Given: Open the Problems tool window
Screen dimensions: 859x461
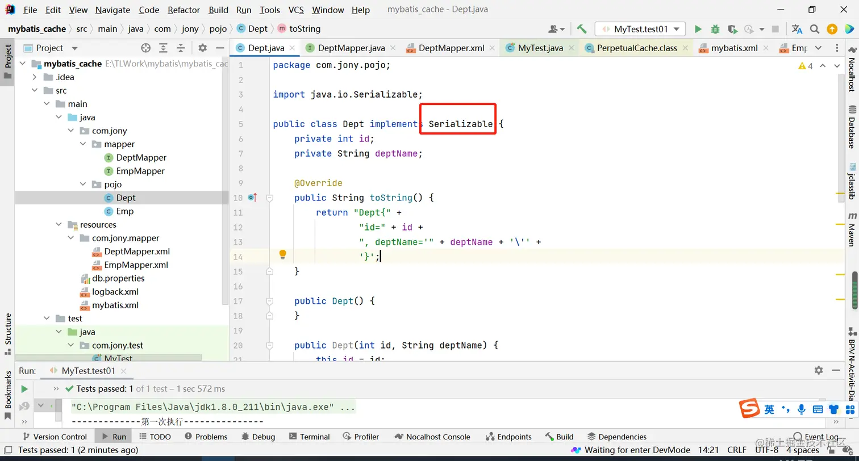Looking at the screenshot, I should click(206, 437).
